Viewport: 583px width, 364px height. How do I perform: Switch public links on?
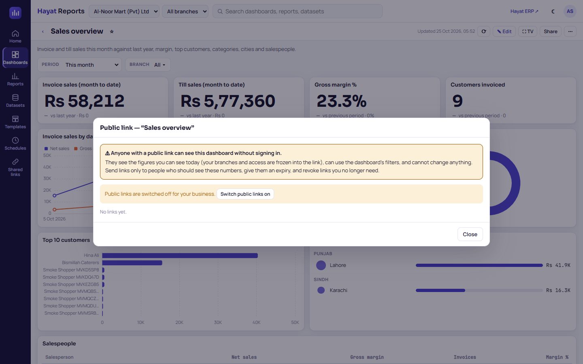coord(245,194)
